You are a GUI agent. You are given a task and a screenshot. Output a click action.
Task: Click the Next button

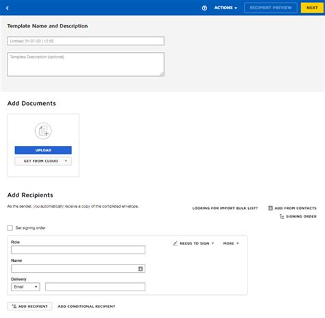pos(312,8)
